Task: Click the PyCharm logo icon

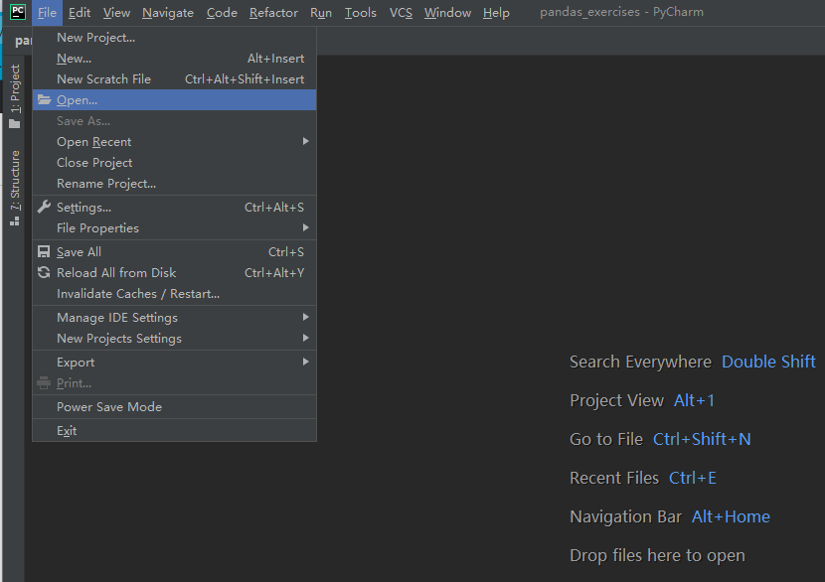Action: click(18, 12)
